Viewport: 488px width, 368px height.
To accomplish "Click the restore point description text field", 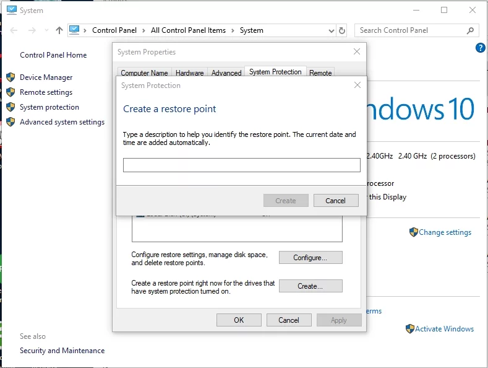I will point(241,165).
